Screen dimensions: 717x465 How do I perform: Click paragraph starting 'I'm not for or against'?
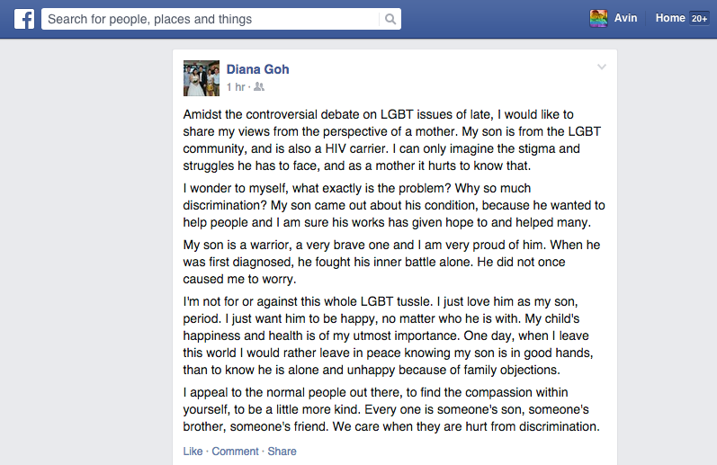tap(389, 335)
